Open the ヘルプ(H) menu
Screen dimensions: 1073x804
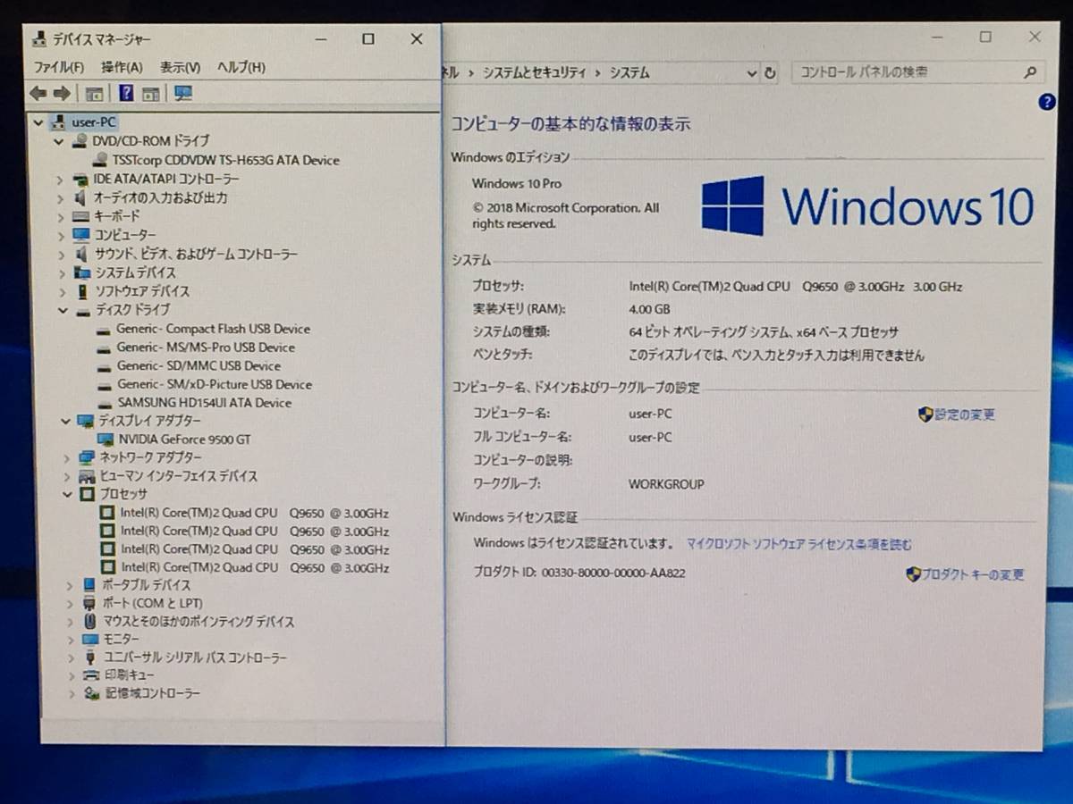(x=241, y=67)
